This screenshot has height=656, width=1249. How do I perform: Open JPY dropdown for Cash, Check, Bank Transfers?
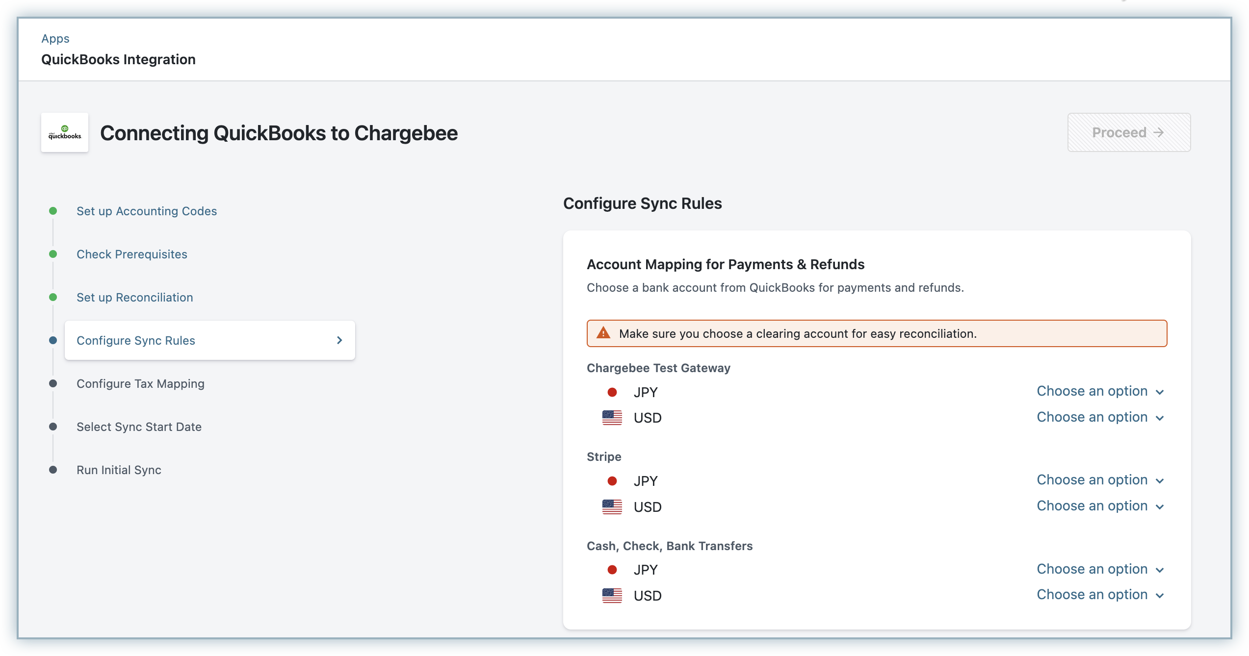[1100, 569]
